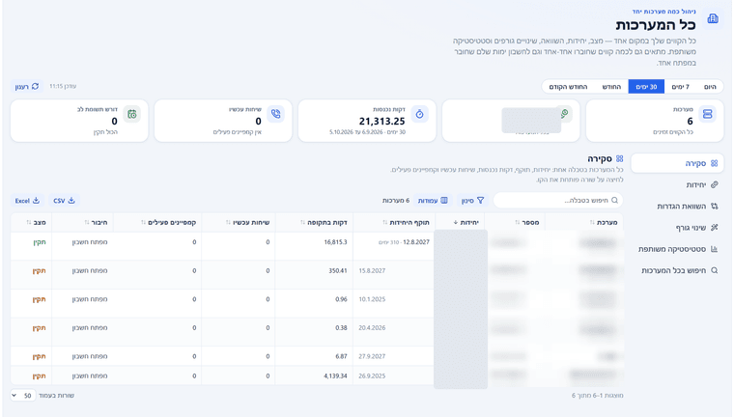Click the building icon beside כל המערכות title
The image size is (734, 417).
coord(713,18)
